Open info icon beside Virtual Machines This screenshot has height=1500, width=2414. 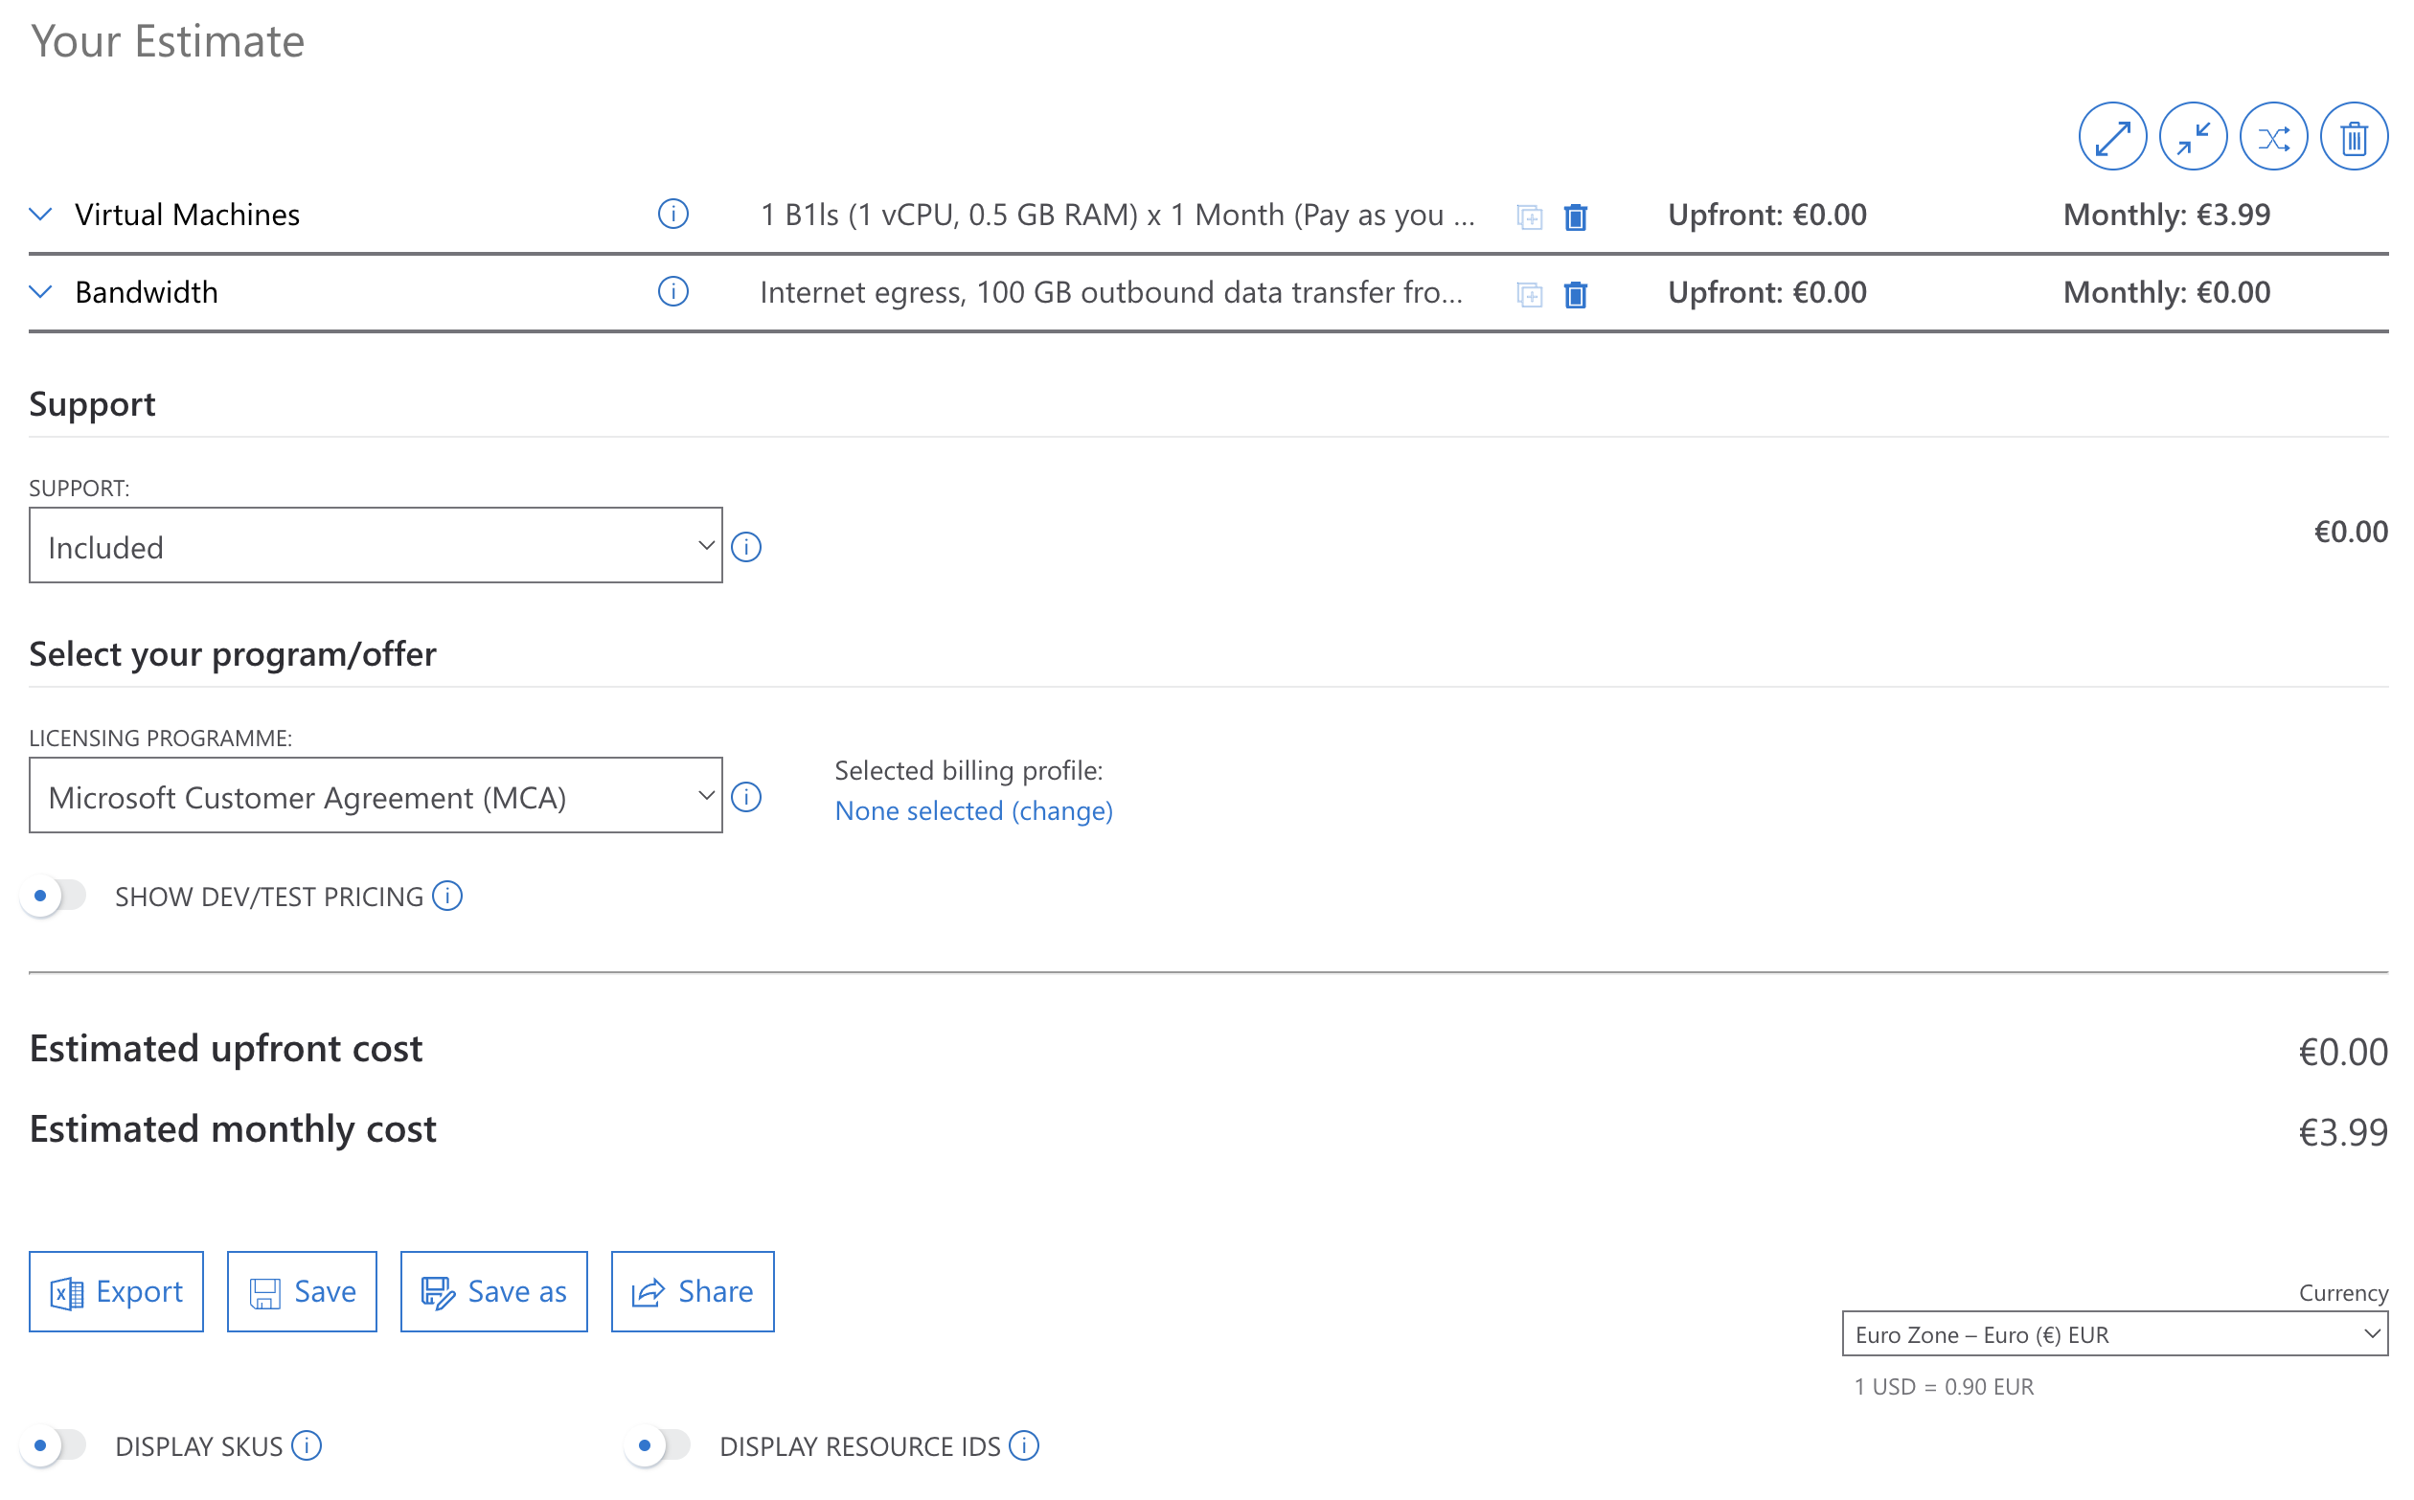(672, 215)
